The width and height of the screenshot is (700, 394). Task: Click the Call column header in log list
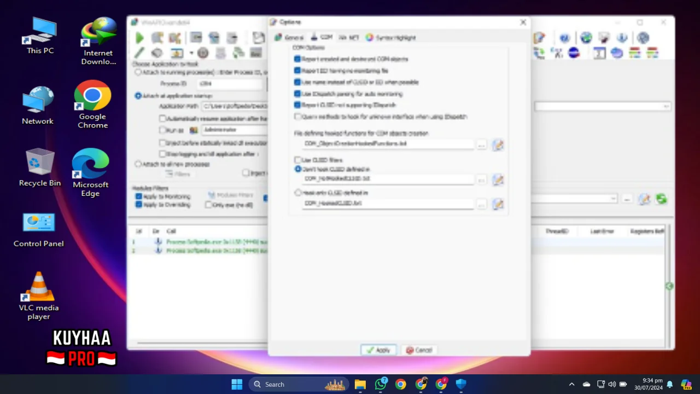point(172,231)
